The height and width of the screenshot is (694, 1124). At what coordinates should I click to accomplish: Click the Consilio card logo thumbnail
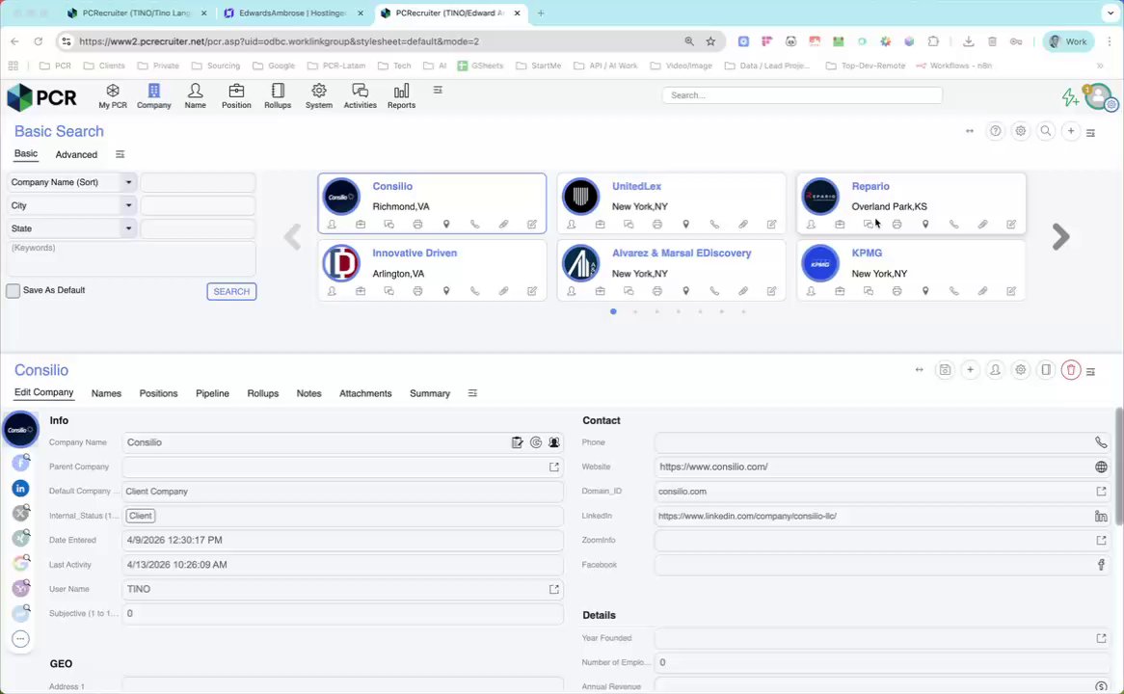pos(341,197)
